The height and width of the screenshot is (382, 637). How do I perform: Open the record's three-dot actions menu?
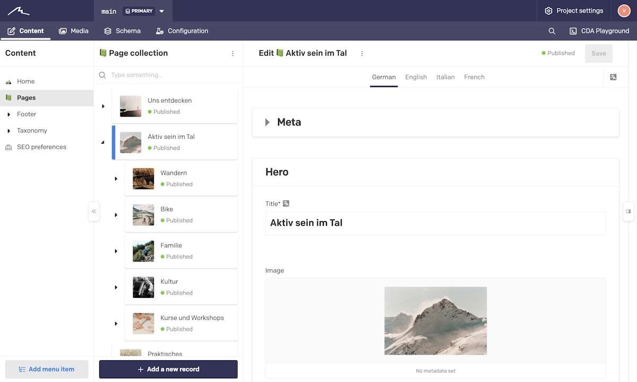pyautogui.click(x=362, y=54)
